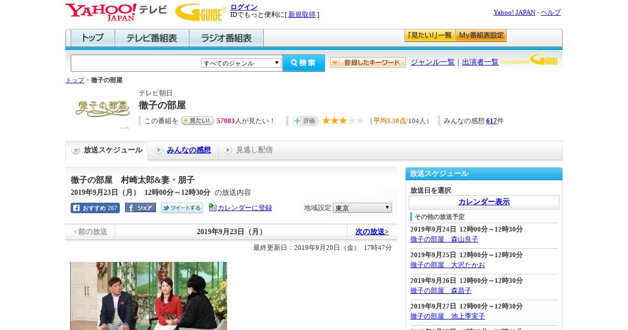
Task: Click the みんなの感想 tab arrow icon
Action: 159,150
